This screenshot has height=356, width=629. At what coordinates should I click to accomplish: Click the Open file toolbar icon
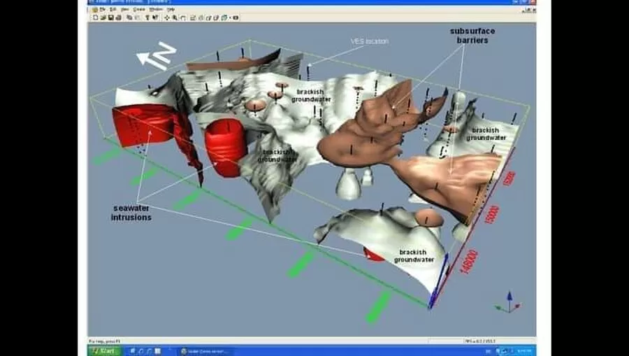coord(102,17)
